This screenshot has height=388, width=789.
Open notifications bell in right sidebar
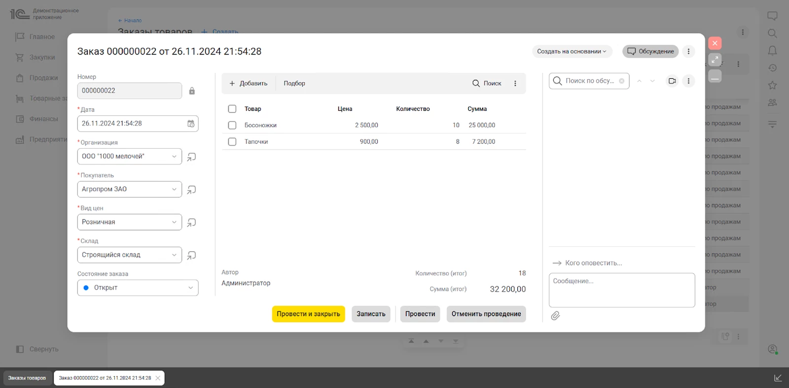tap(772, 51)
